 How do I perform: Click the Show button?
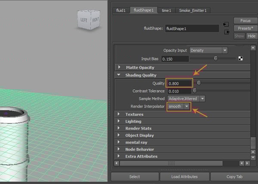pos(239,36)
